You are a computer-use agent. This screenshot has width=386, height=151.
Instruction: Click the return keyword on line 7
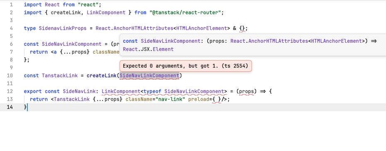pyautogui.click(x=39, y=52)
